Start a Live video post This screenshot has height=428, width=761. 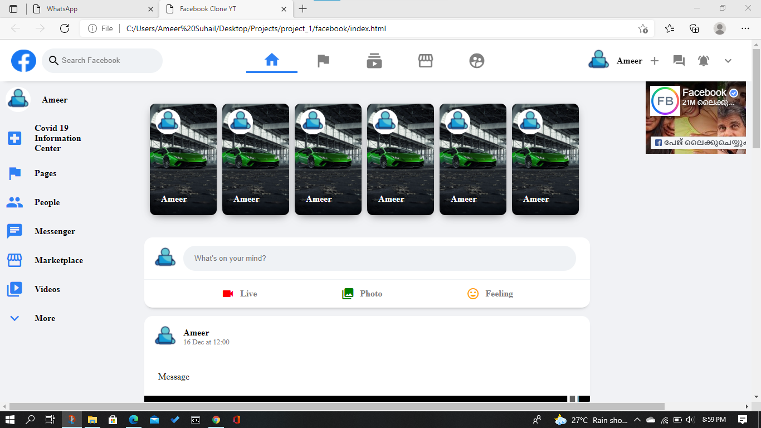240,294
